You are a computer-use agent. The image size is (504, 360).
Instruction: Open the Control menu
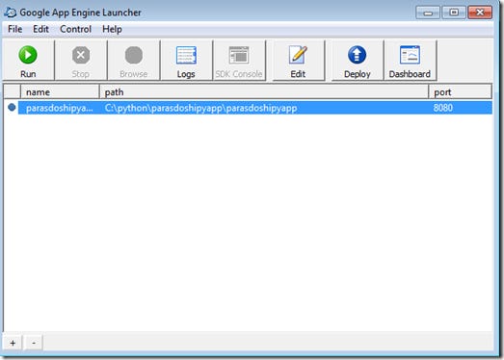75,29
